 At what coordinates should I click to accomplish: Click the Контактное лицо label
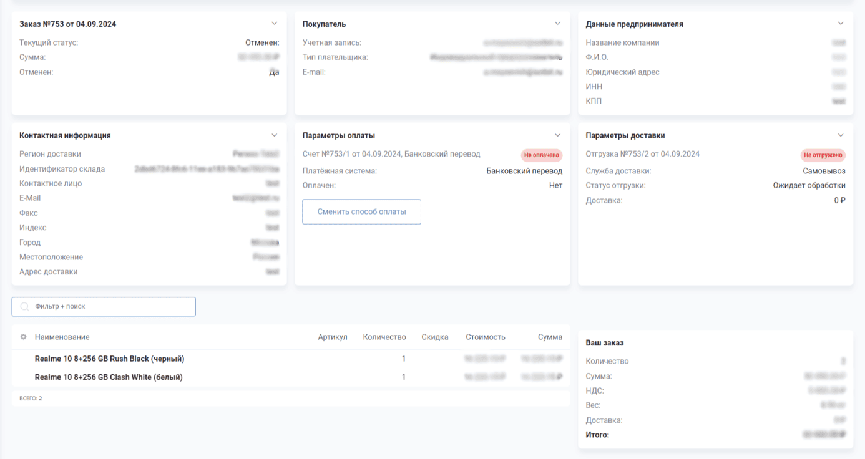point(51,184)
